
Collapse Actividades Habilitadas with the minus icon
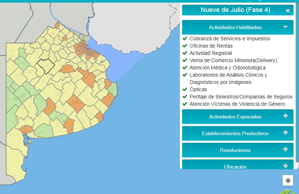tap(285, 27)
